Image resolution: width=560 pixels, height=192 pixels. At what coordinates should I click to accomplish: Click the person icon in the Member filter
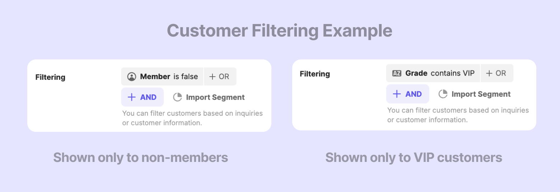(x=132, y=77)
